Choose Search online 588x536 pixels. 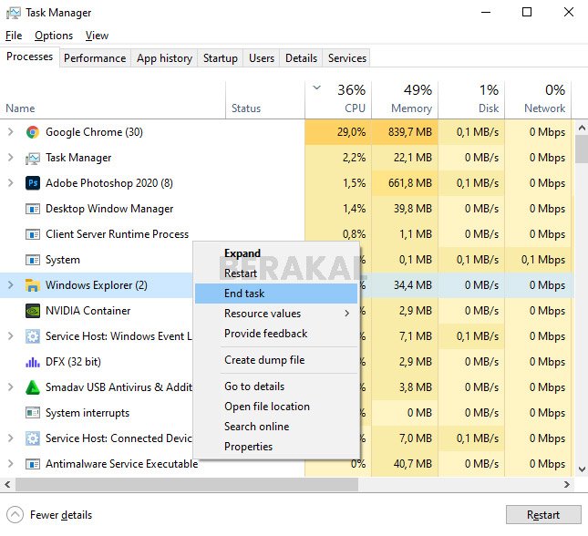[276, 427]
